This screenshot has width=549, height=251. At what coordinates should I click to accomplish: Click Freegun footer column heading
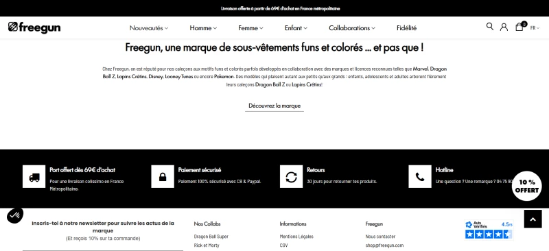(x=374, y=224)
